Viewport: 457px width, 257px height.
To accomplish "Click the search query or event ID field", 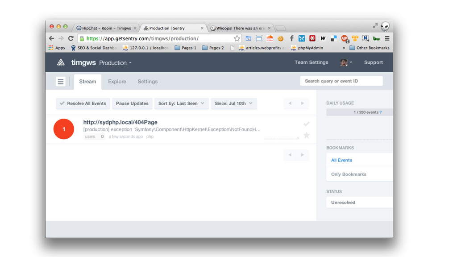I will pos(341,81).
